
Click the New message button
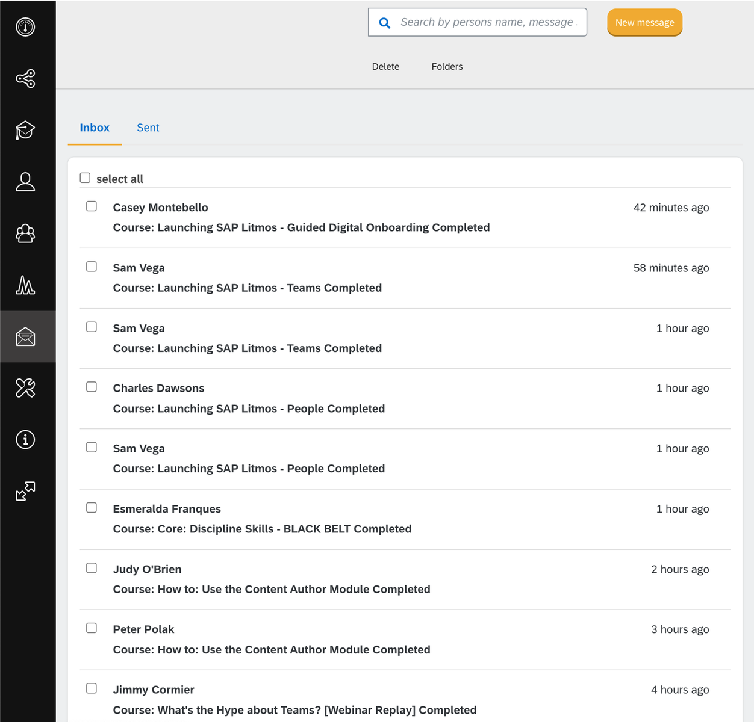pyautogui.click(x=644, y=22)
